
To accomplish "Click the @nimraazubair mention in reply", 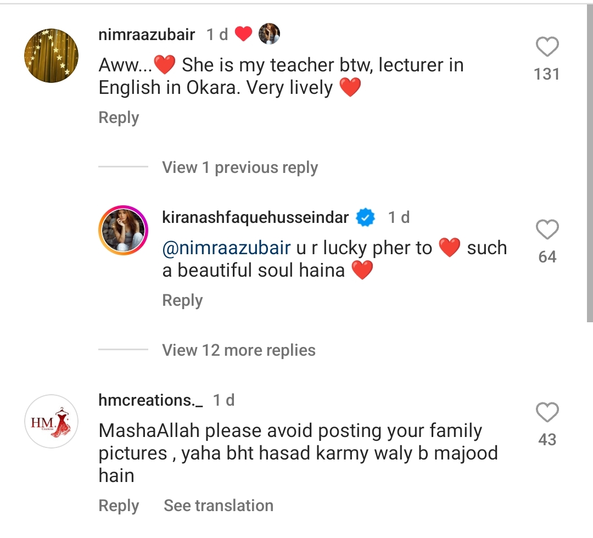I will point(226,248).
